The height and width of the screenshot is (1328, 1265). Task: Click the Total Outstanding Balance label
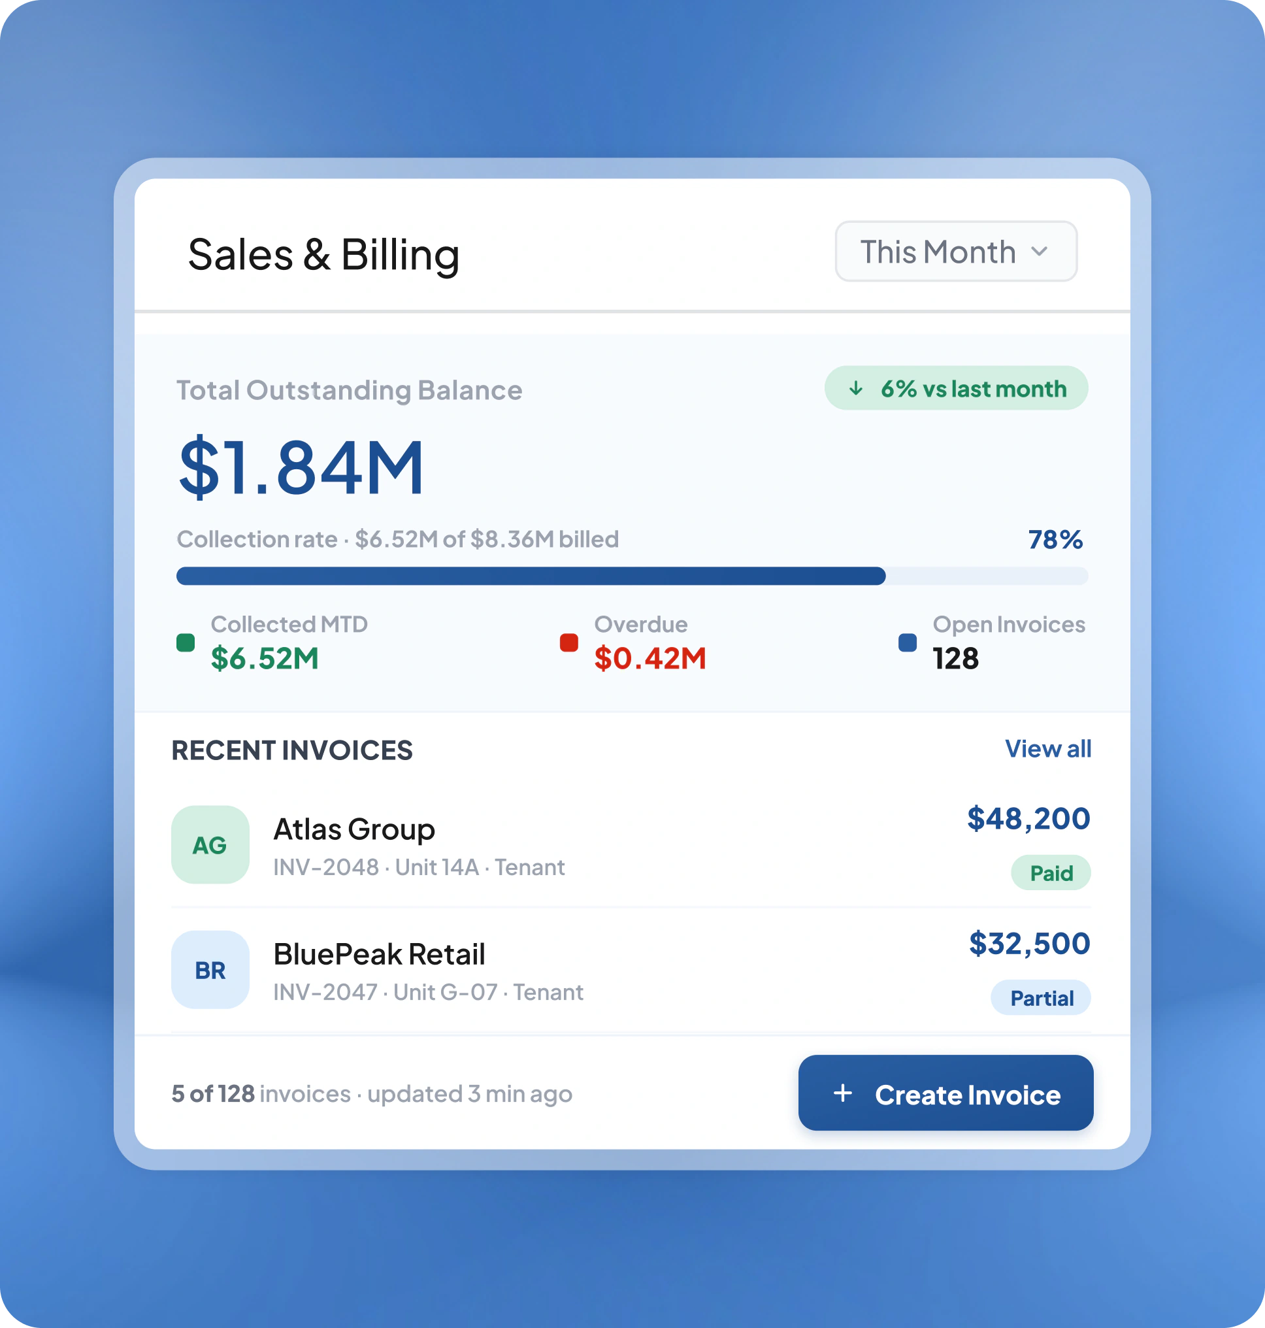tap(350, 391)
